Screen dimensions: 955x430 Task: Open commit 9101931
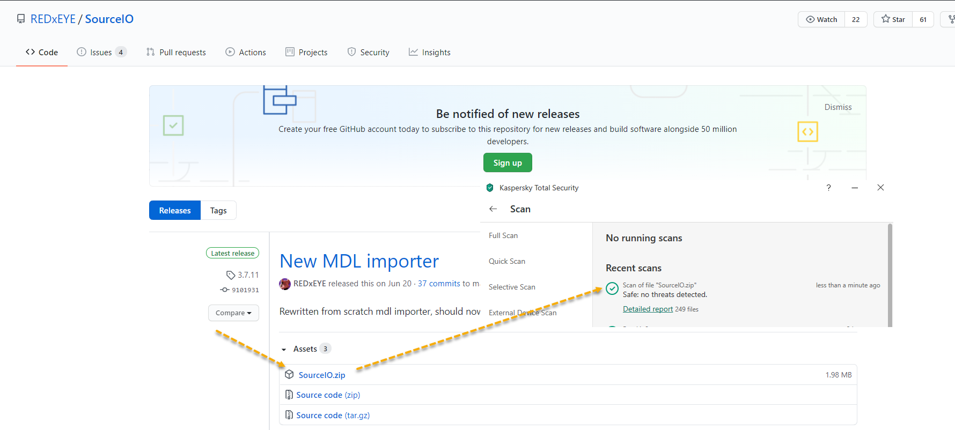click(x=245, y=290)
